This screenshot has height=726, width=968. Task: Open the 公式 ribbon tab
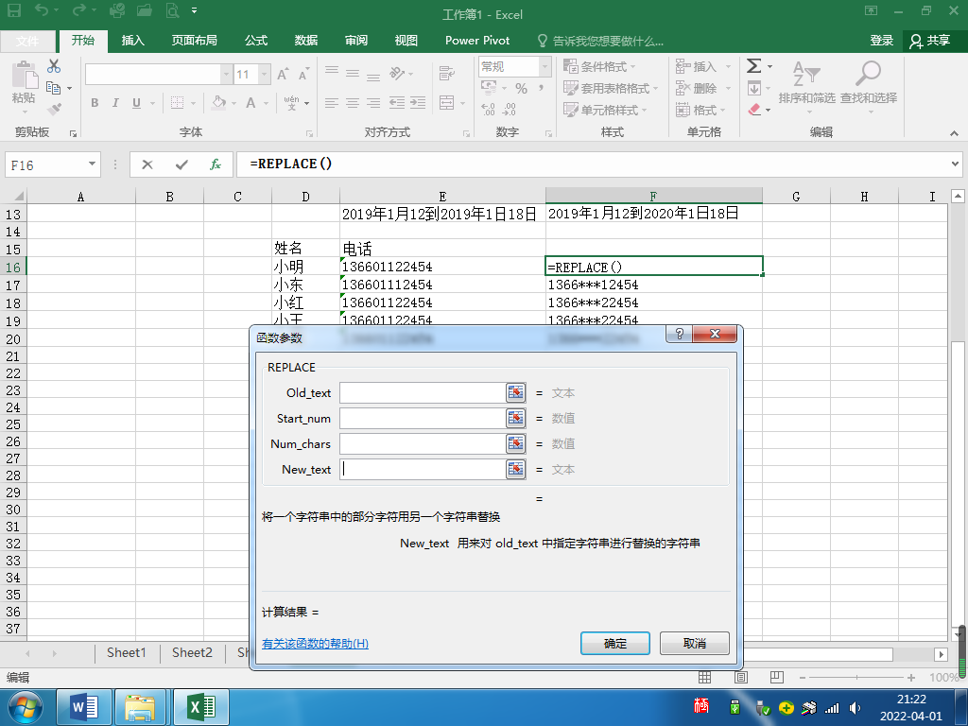256,41
